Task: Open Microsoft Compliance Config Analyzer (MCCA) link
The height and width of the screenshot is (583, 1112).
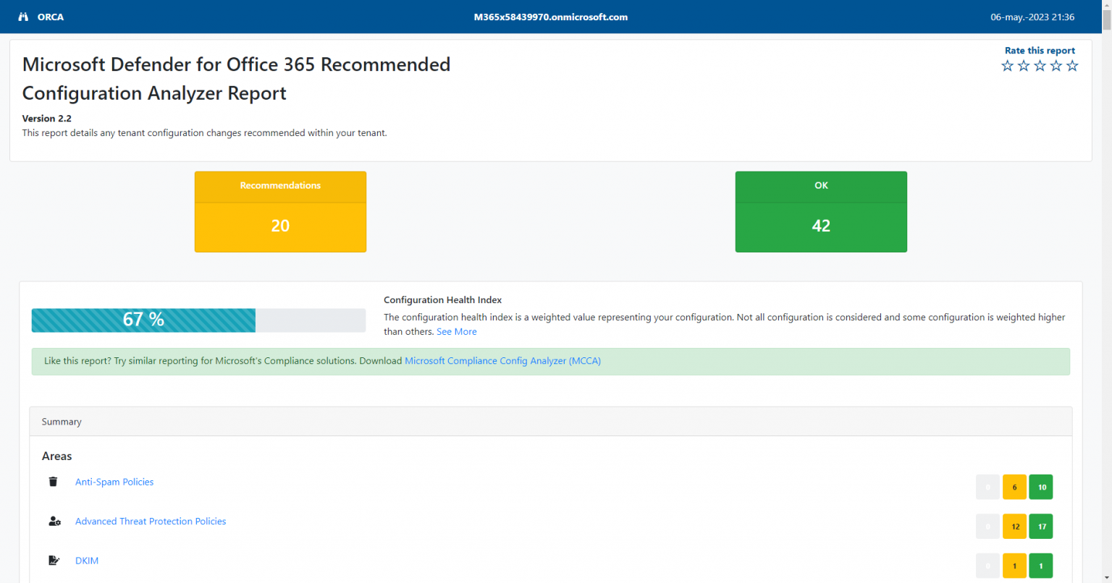Action: click(x=502, y=360)
